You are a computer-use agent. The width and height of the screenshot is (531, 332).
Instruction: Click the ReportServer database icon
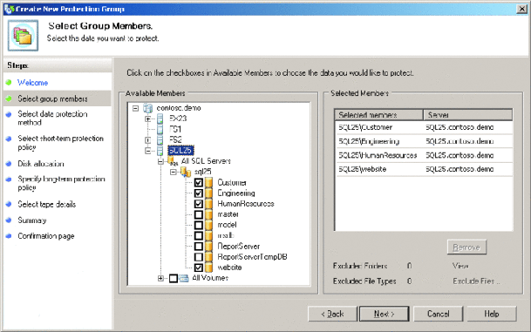coord(209,247)
